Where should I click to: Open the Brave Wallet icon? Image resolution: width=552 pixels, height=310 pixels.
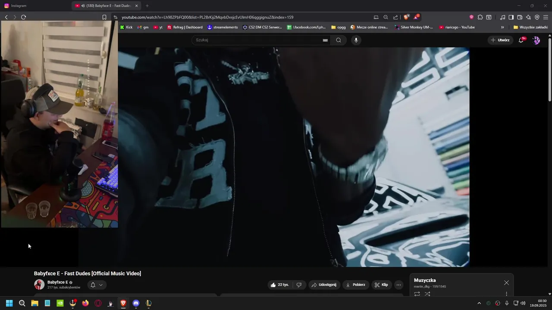pos(520,17)
